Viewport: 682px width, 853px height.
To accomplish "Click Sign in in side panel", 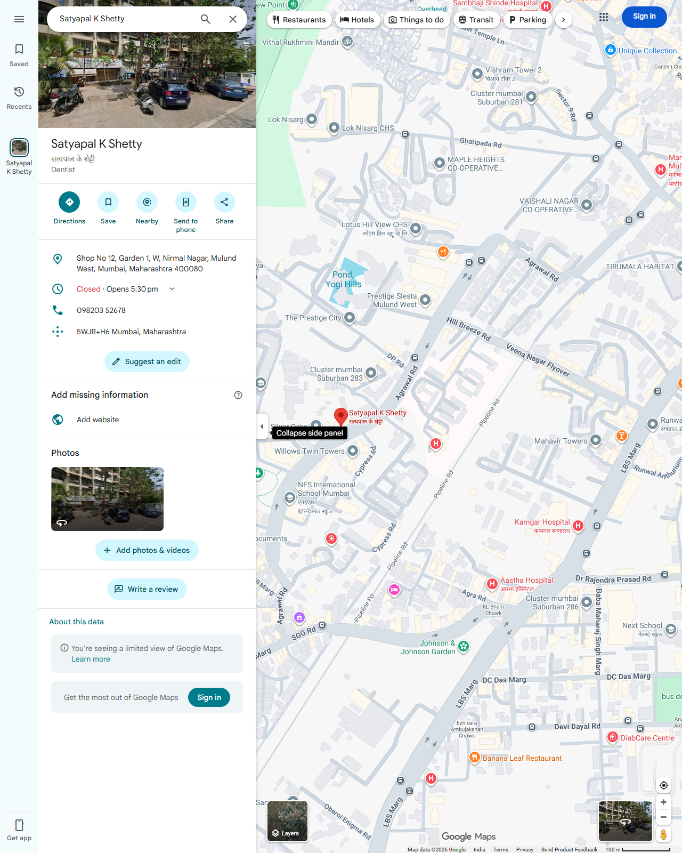I will click(x=209, y=697).
